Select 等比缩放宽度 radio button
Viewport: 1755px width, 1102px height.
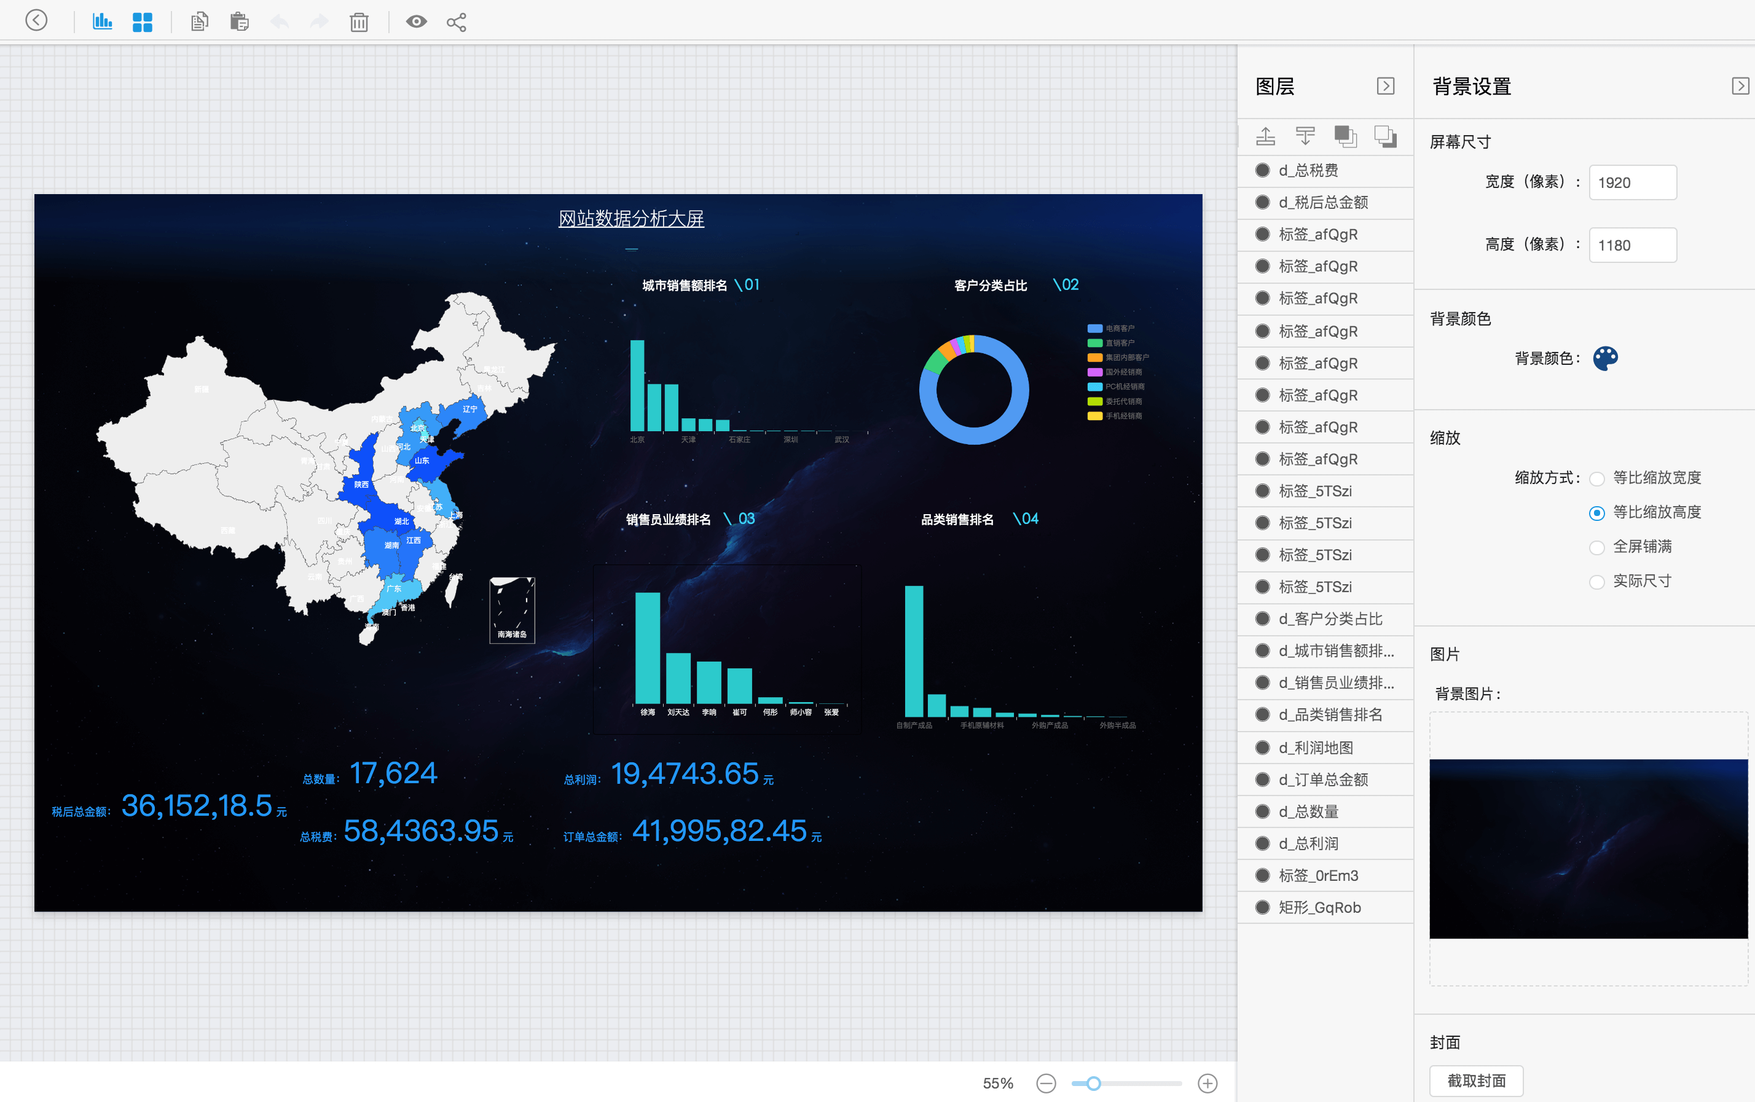pyautogui.click(x=1598, y=479)
